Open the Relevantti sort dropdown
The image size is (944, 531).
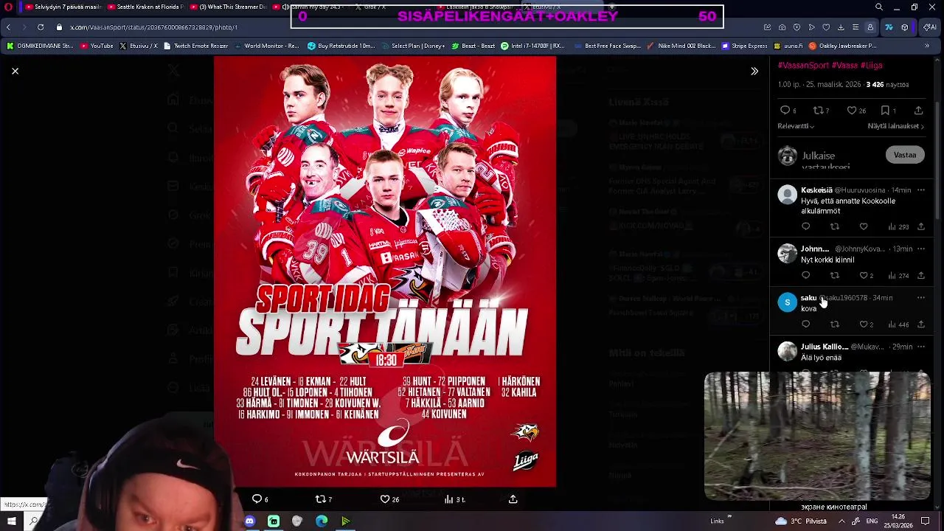tap(796, 126)
